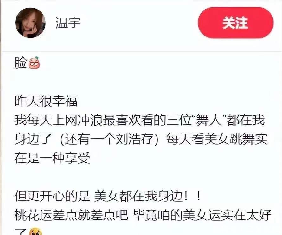
Task: Click the phrase 最喜欢看的三位
Action: pos(147,120)
